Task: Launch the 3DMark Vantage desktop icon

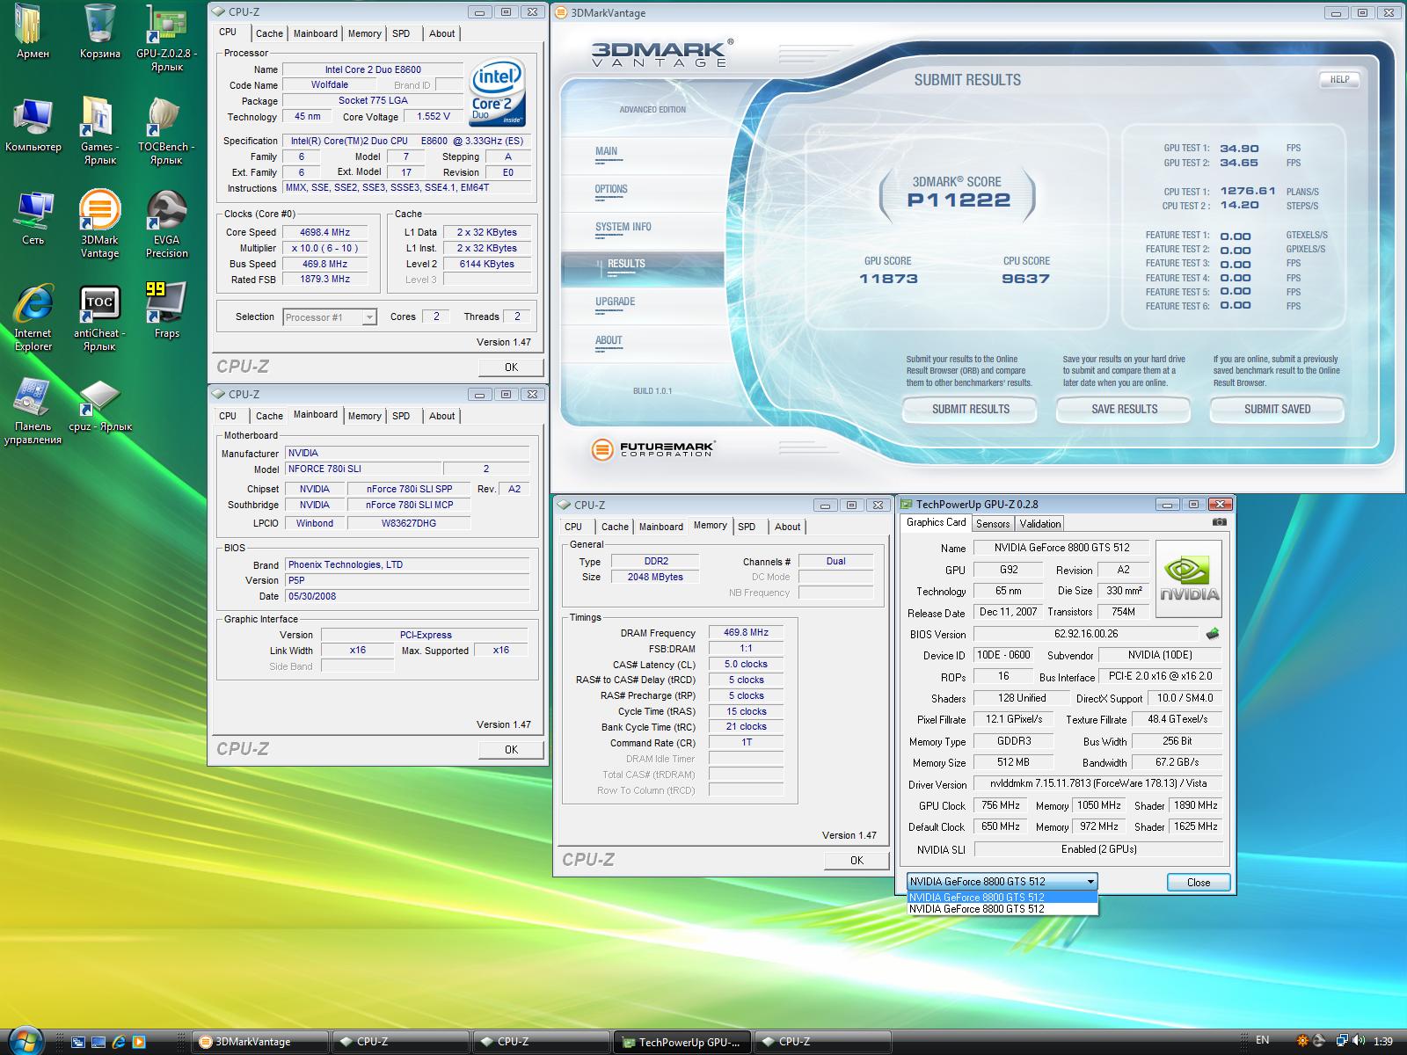Action: tap(99, 224)
